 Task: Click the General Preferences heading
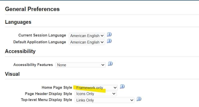point(32,9)
